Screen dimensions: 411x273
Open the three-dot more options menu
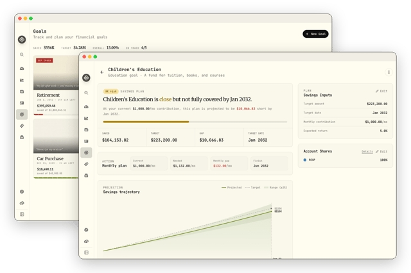(x=389, y=72)
